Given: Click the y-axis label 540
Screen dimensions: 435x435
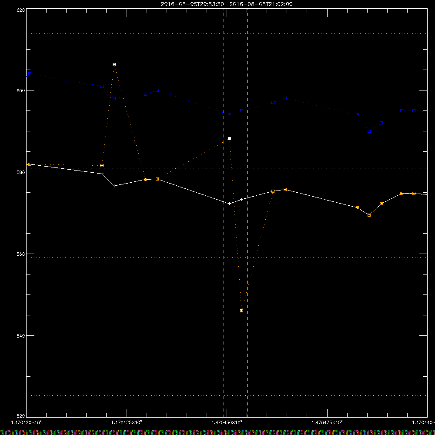Looking at the screenshot, I should [x=21, y=336].
